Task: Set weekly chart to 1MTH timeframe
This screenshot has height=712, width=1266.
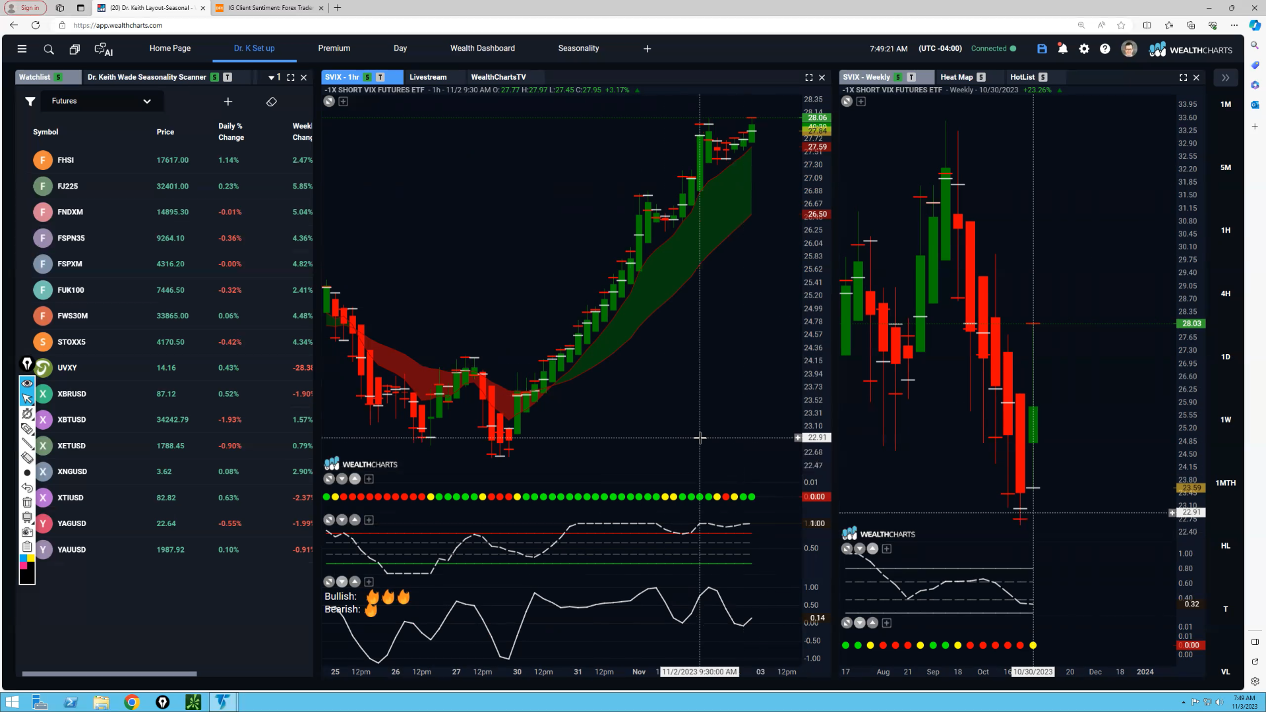Action: 1226,483
